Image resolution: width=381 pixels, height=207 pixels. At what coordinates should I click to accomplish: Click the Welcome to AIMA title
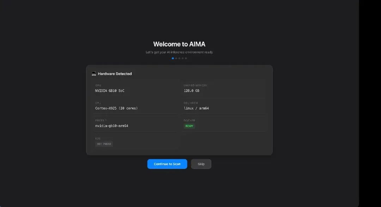click(179, 44)
